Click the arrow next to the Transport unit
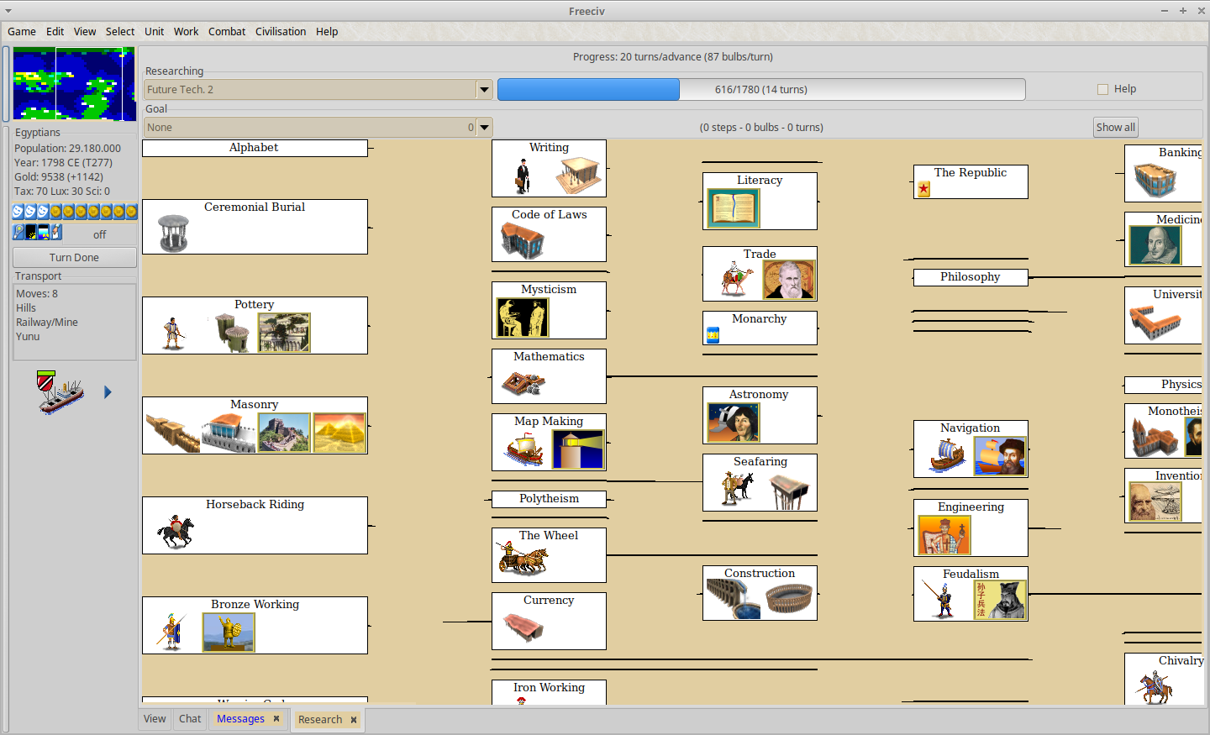Screen dimensions: 1210x735 108,392
